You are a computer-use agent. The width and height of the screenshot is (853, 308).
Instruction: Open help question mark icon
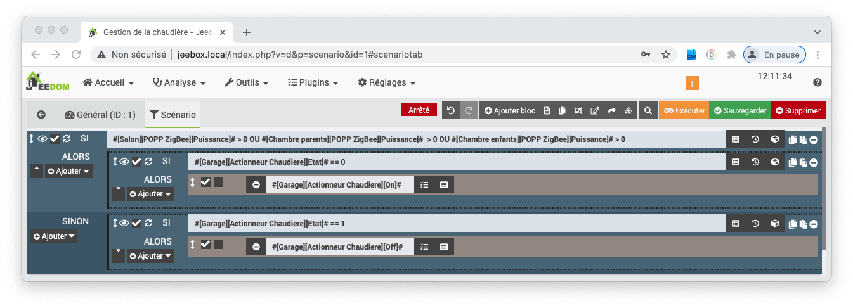pos(817,82)
